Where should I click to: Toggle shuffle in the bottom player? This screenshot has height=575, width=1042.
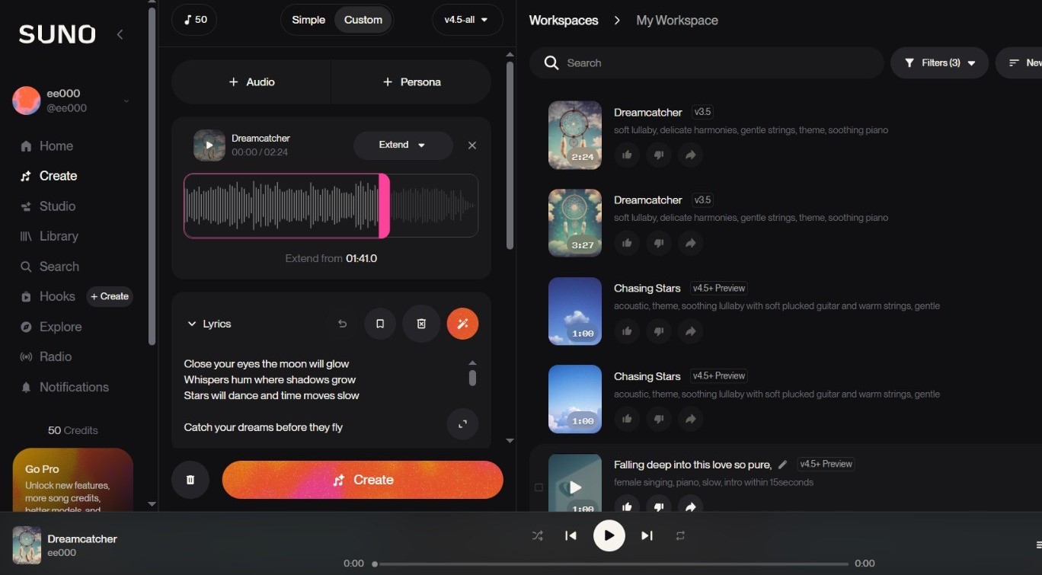[x=538, y=535]
